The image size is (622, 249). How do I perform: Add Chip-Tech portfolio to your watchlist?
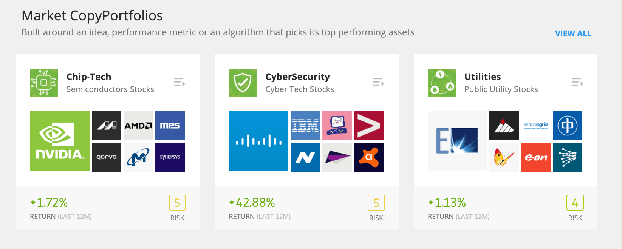(179, 82)
